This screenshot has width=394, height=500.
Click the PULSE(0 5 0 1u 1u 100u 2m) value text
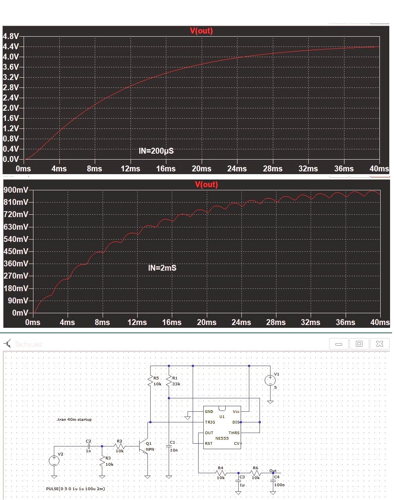click(75, 489)
